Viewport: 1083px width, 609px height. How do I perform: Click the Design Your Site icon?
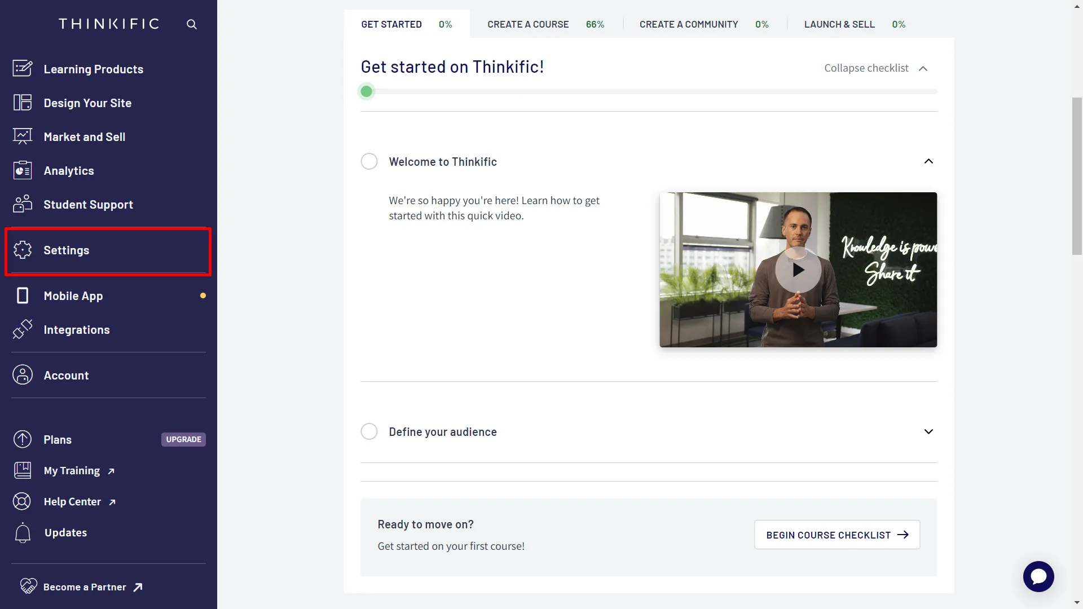coord(21,102)
